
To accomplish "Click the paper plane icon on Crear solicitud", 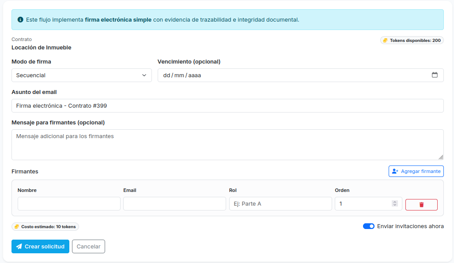I will tap(20, 247).
